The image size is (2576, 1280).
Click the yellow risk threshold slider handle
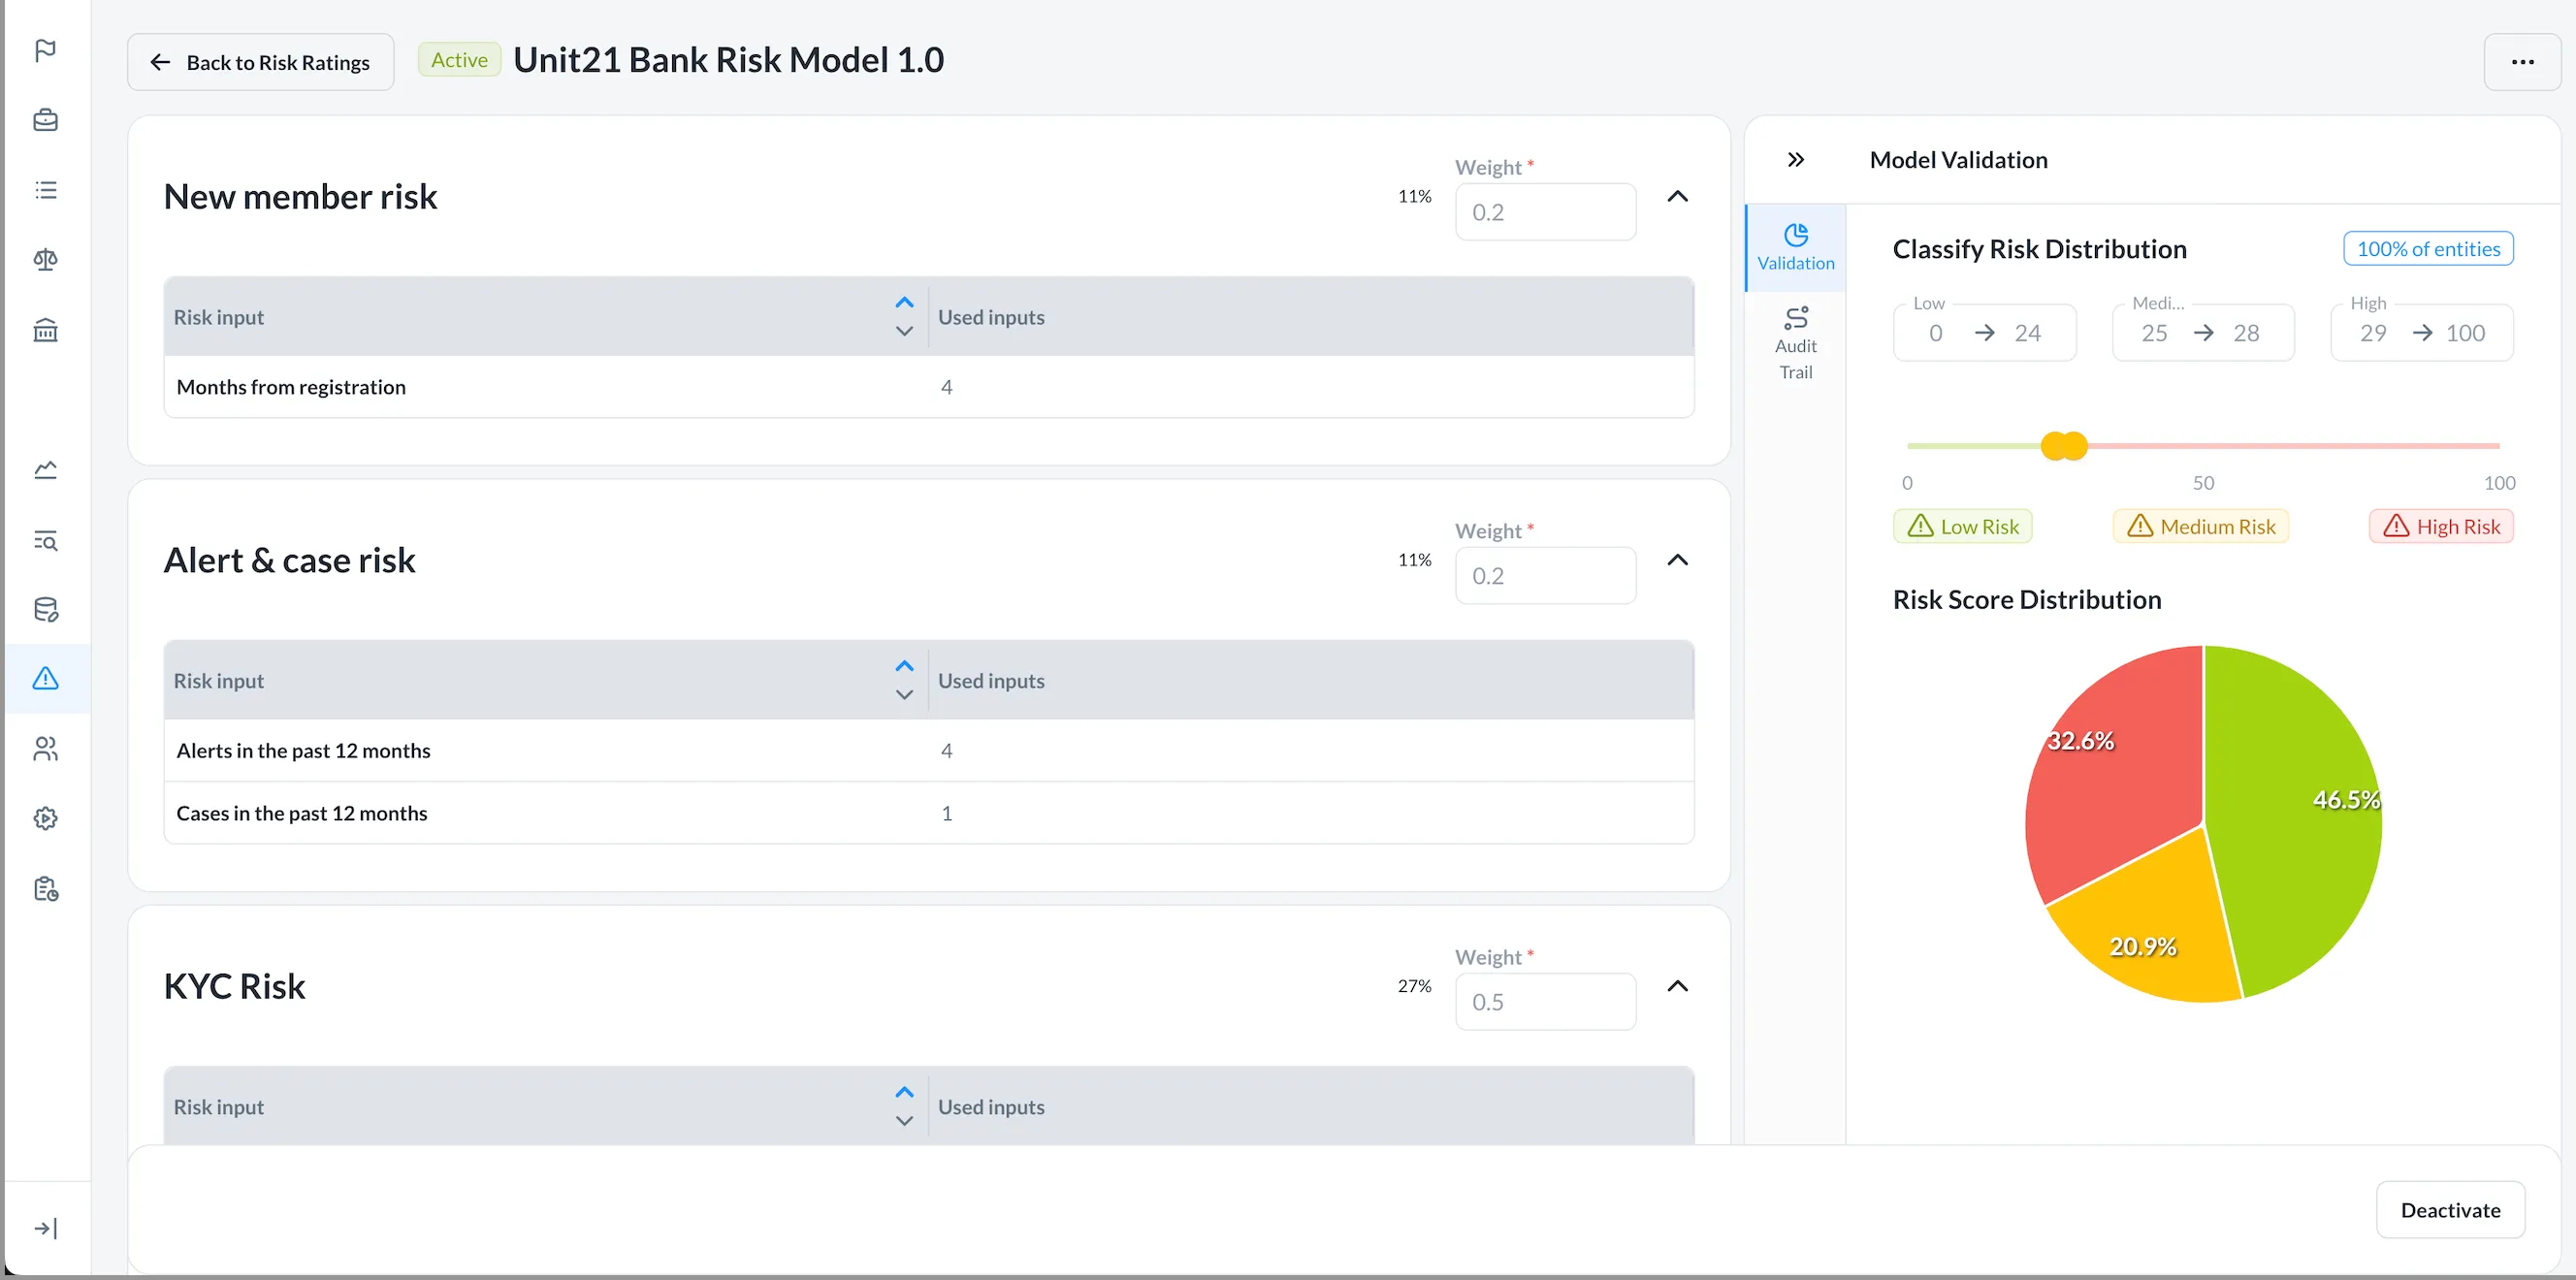(x=2063, y=446)
